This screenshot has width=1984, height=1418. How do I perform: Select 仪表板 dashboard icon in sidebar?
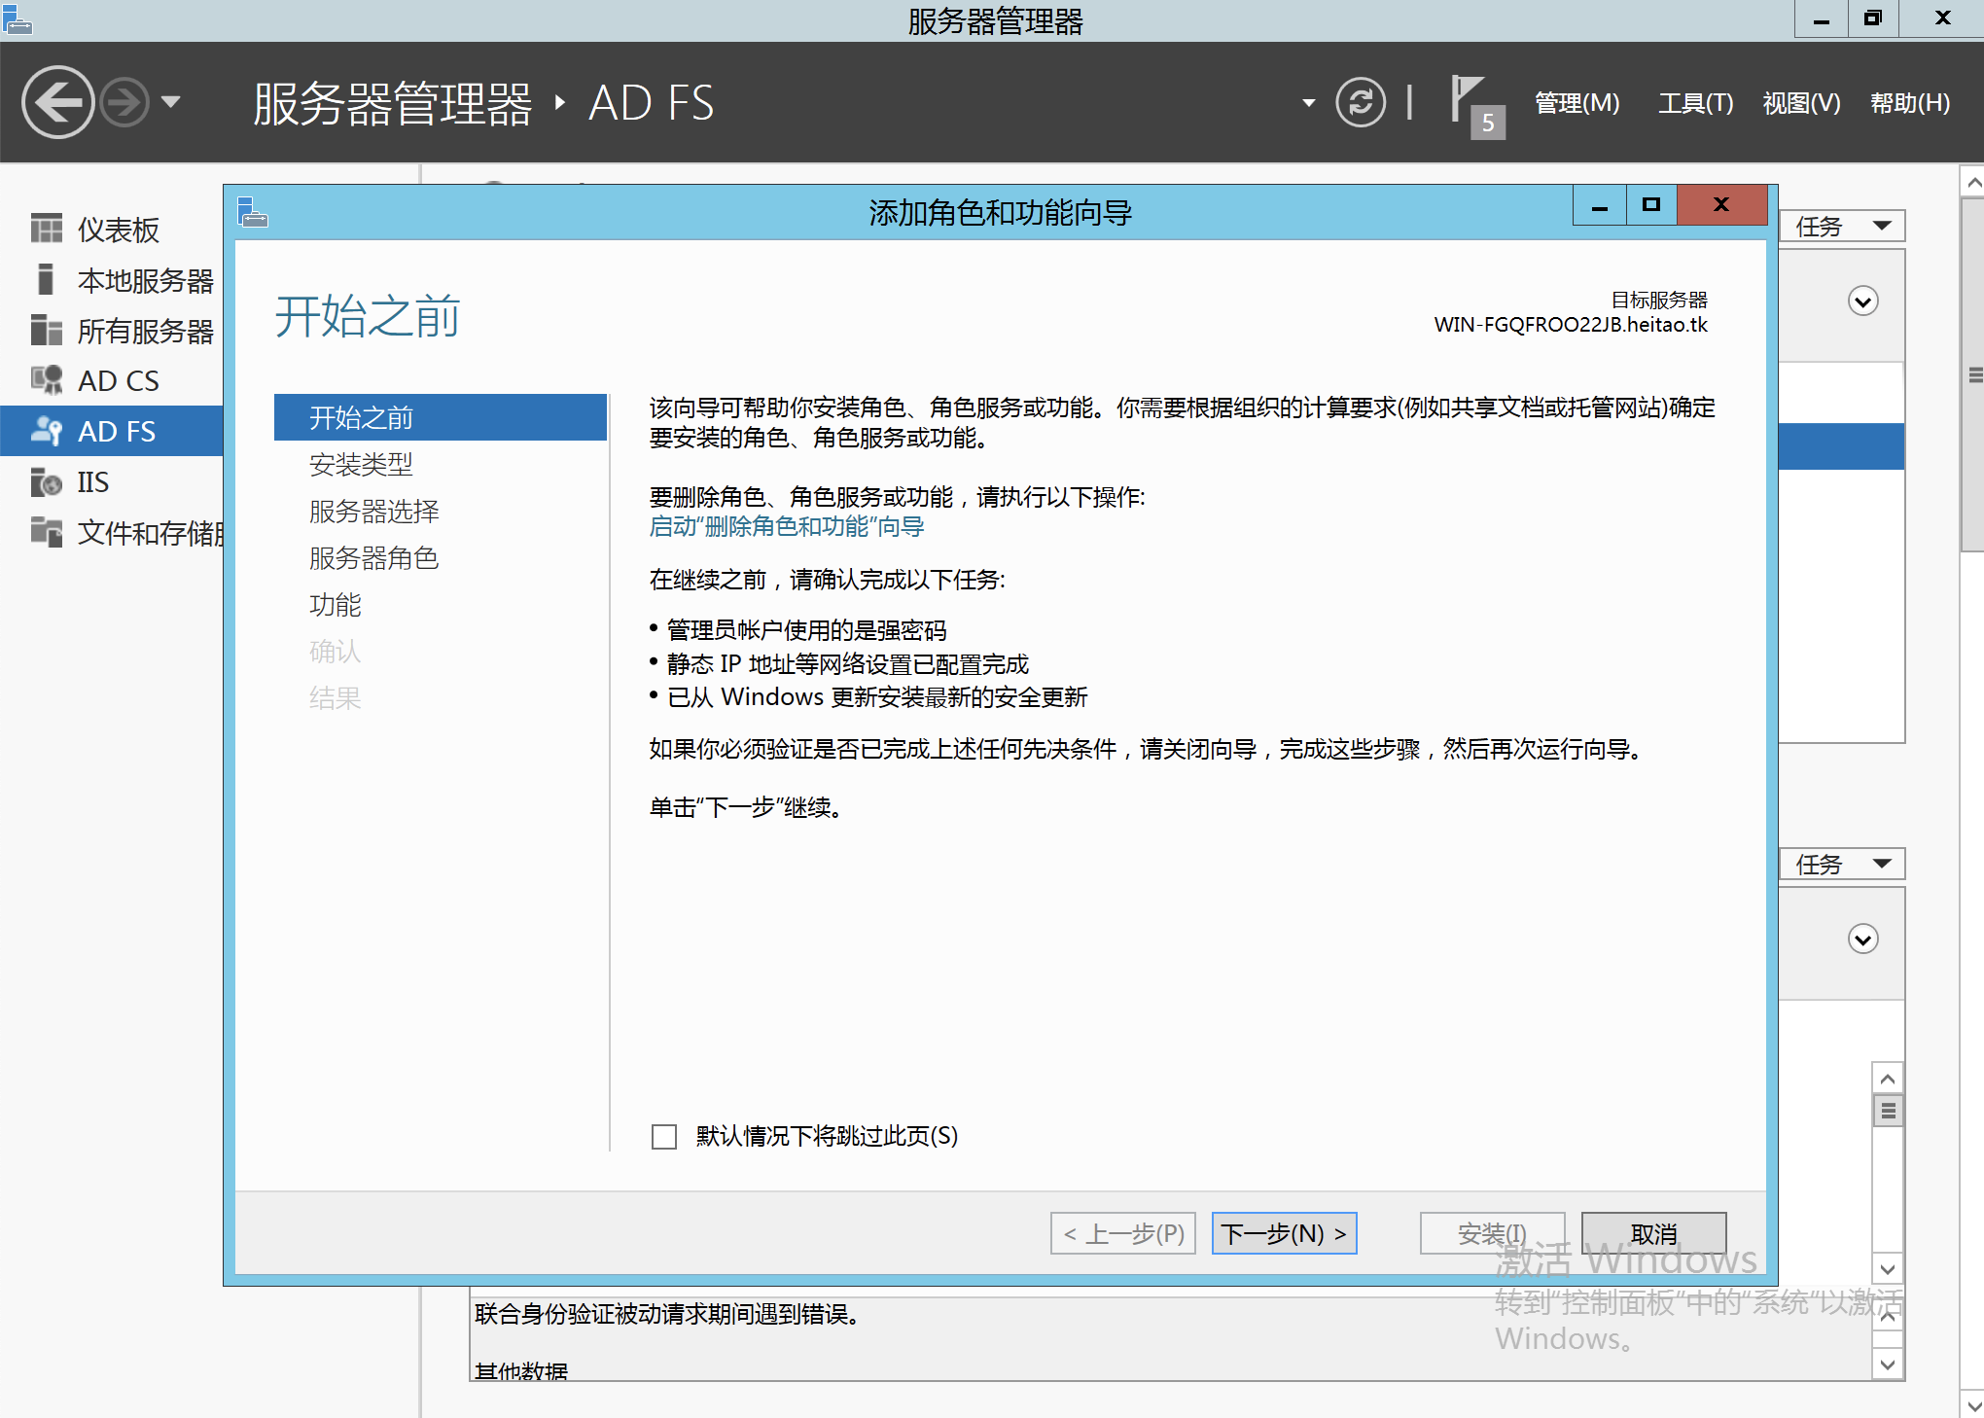click(46, 230)
